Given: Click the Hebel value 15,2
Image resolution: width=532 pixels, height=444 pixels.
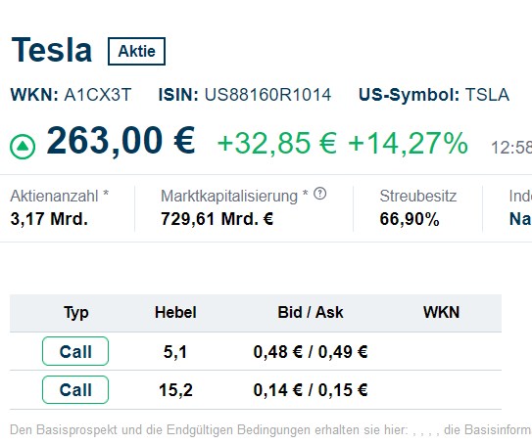Looking at the screenshot, I should [x=175, y=390].
